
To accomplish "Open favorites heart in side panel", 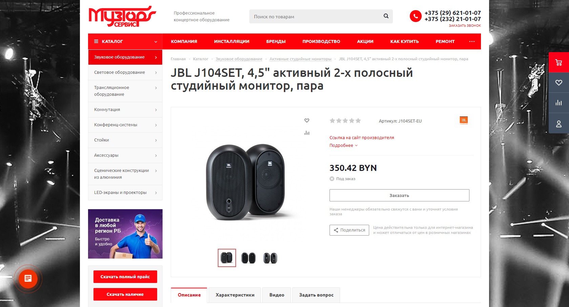I will (559, 83).
